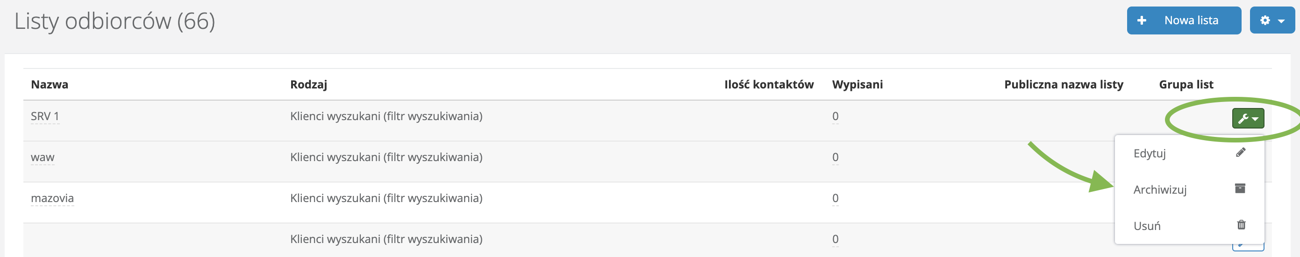This screenshot has width=1300, height=257.
Task: Select Archiwizuj in the dropdown menu
Action: click(x=1160, y=189)
